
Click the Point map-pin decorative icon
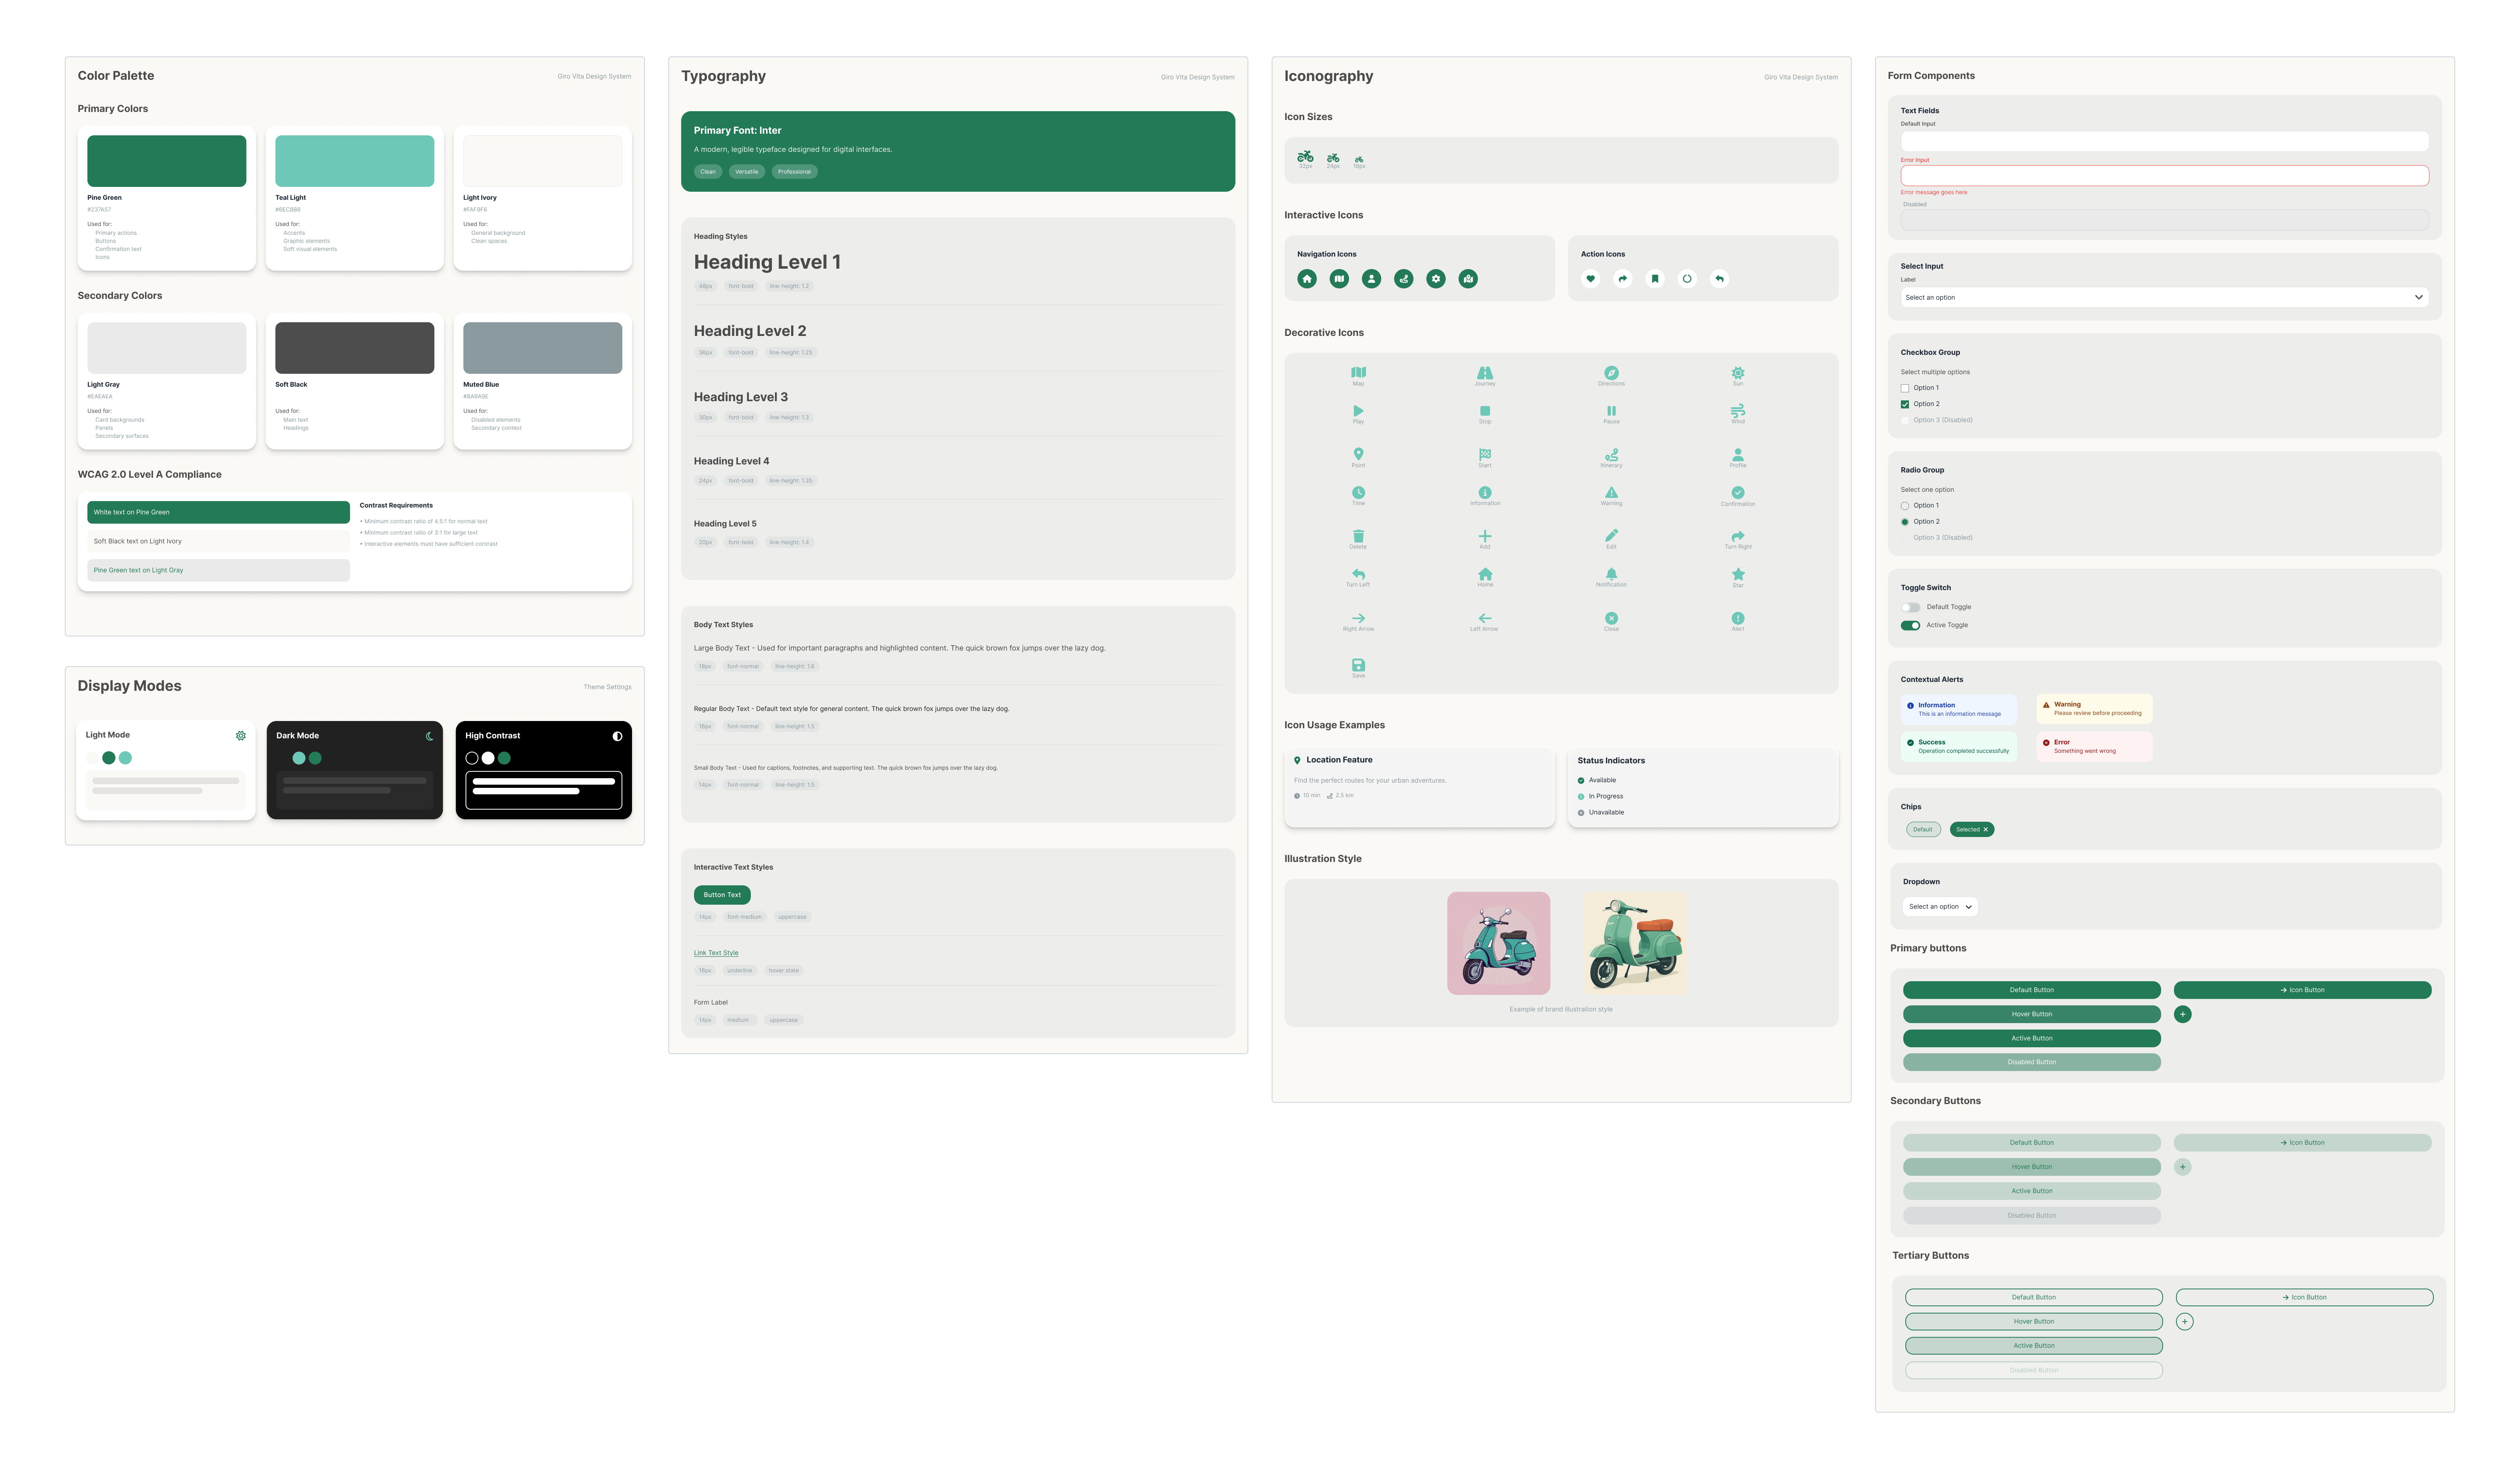click(x=1358, y=454)
